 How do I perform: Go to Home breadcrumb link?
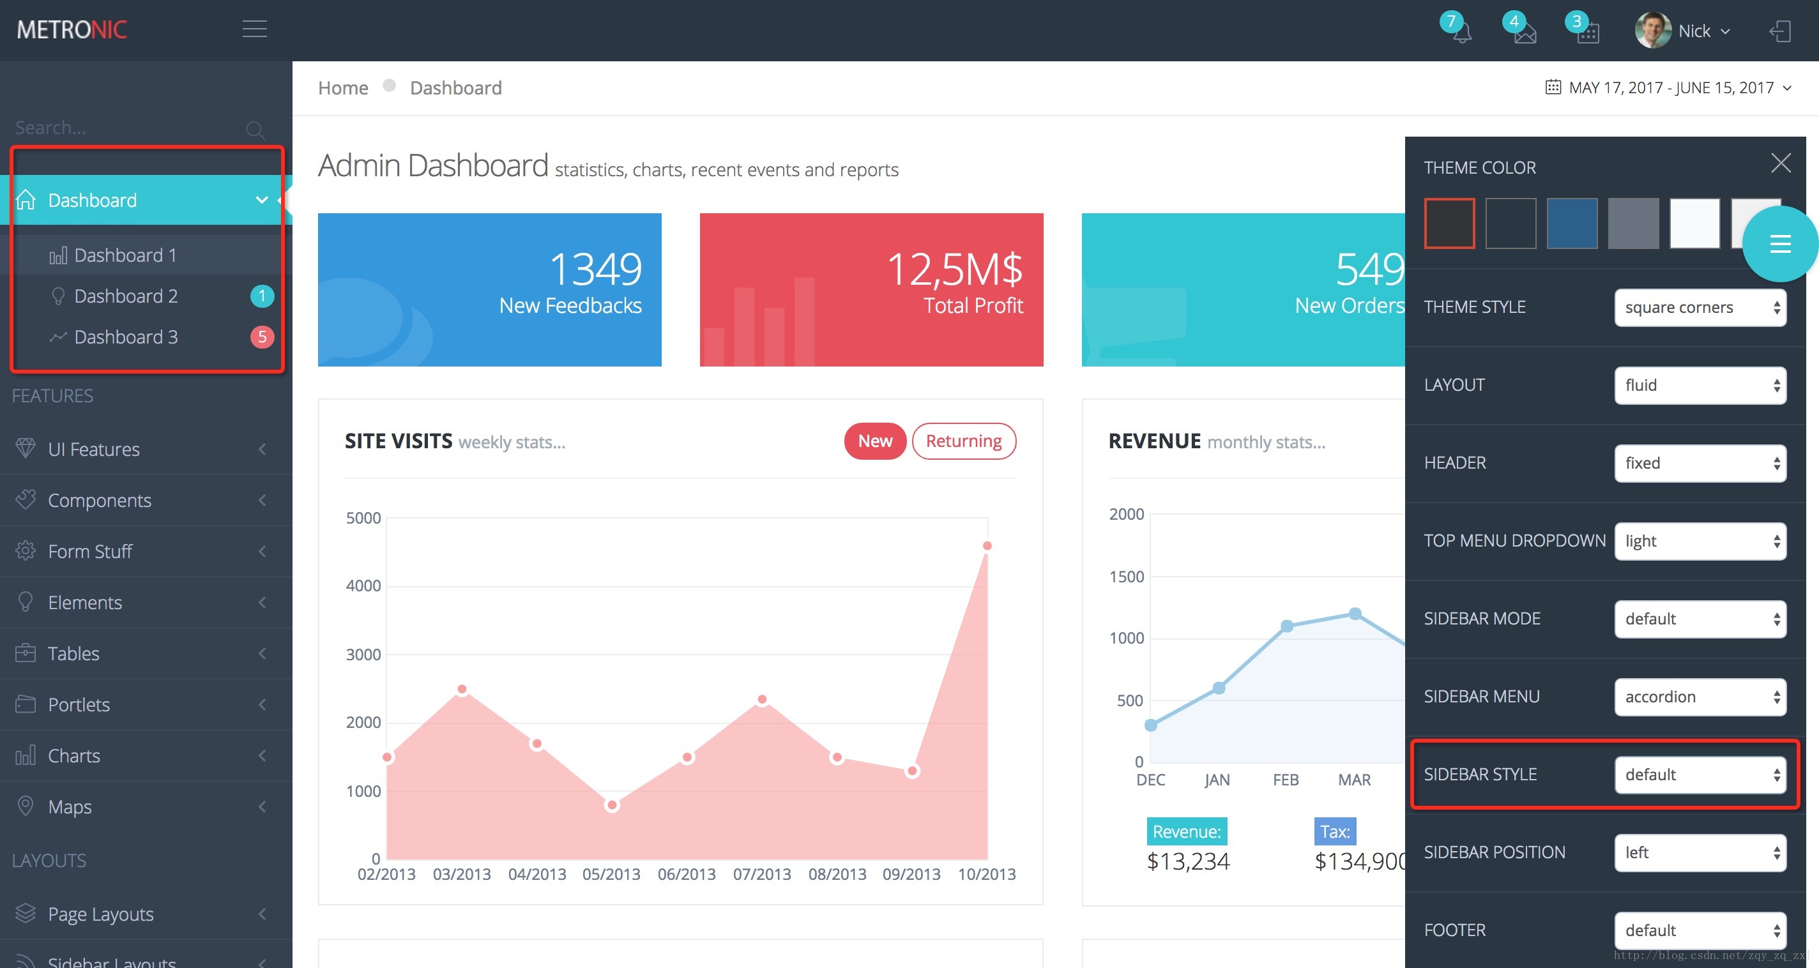click(x=342, y=87)
